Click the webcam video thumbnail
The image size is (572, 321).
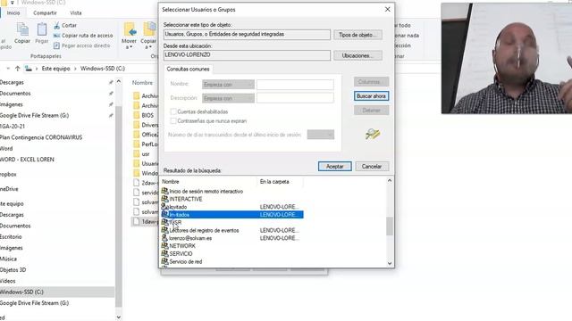[x=507, y=58]
